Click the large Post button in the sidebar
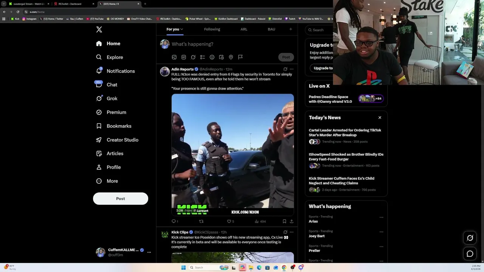Viewport: 484px width, 272px height. pyautogui.click(x=121, y=199)
